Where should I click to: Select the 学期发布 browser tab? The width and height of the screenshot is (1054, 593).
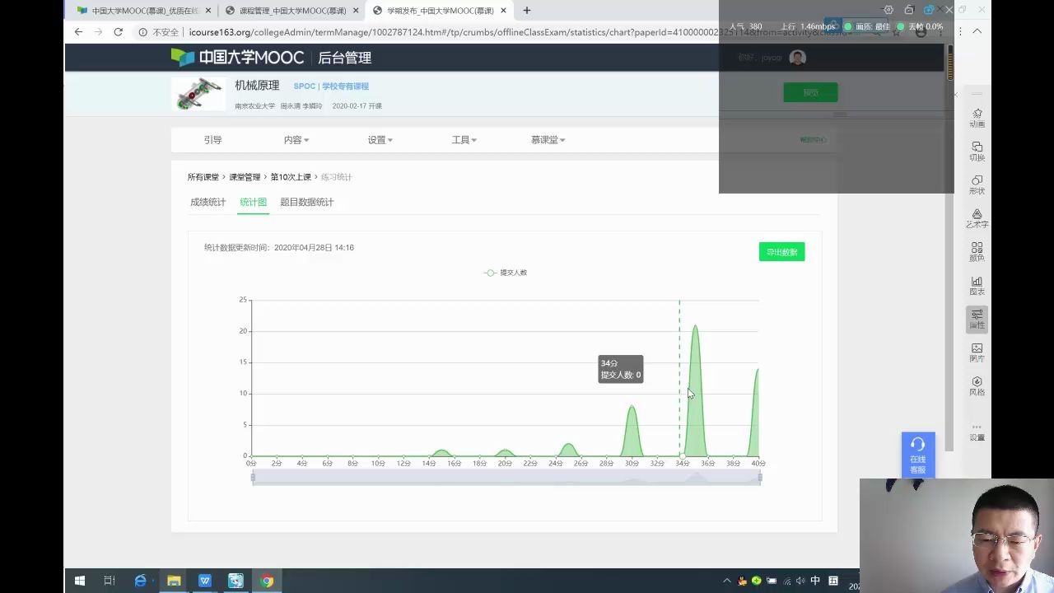(x=440, y=11)
